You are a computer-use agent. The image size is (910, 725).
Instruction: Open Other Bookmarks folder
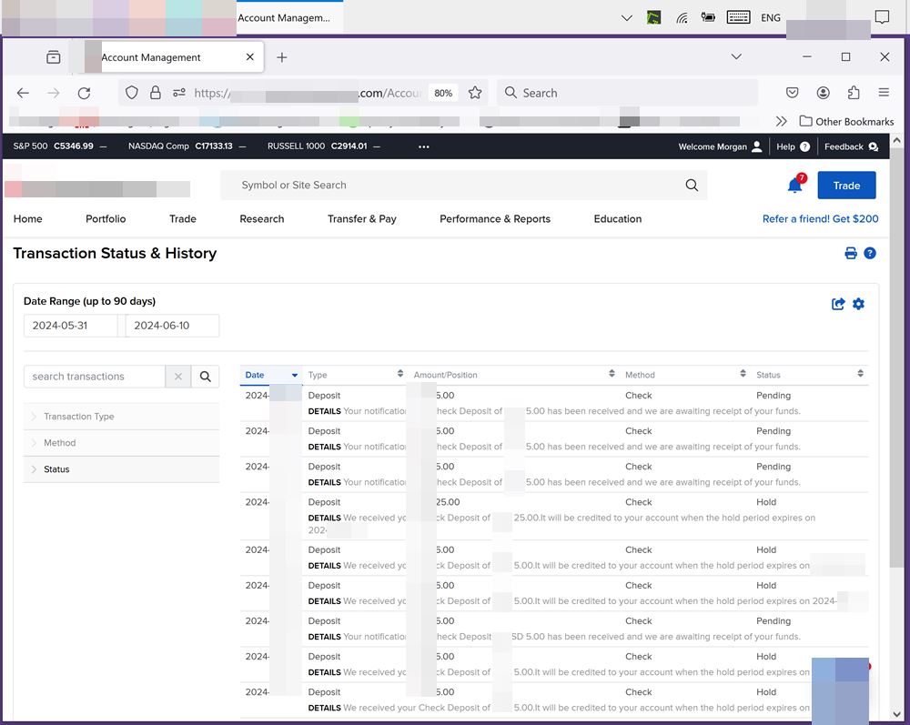[846, 121]
